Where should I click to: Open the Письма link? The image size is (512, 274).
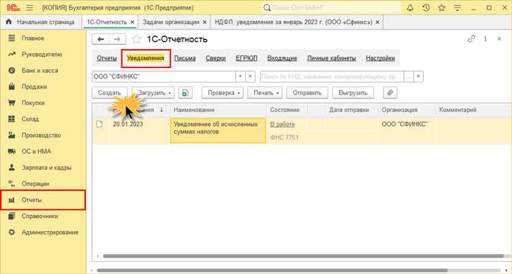(x=185, y=58)
